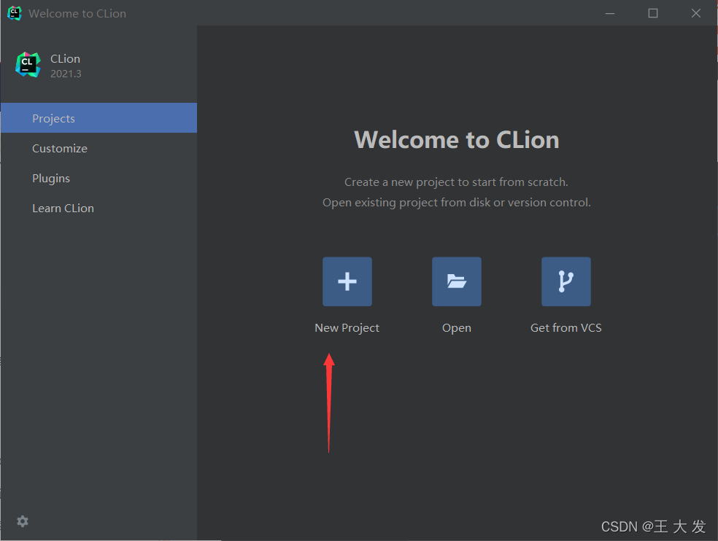Go to Learn CLion tab
The width and height of the screenshot is (718, 541).
pyautogui.click(x=99, y=209)
